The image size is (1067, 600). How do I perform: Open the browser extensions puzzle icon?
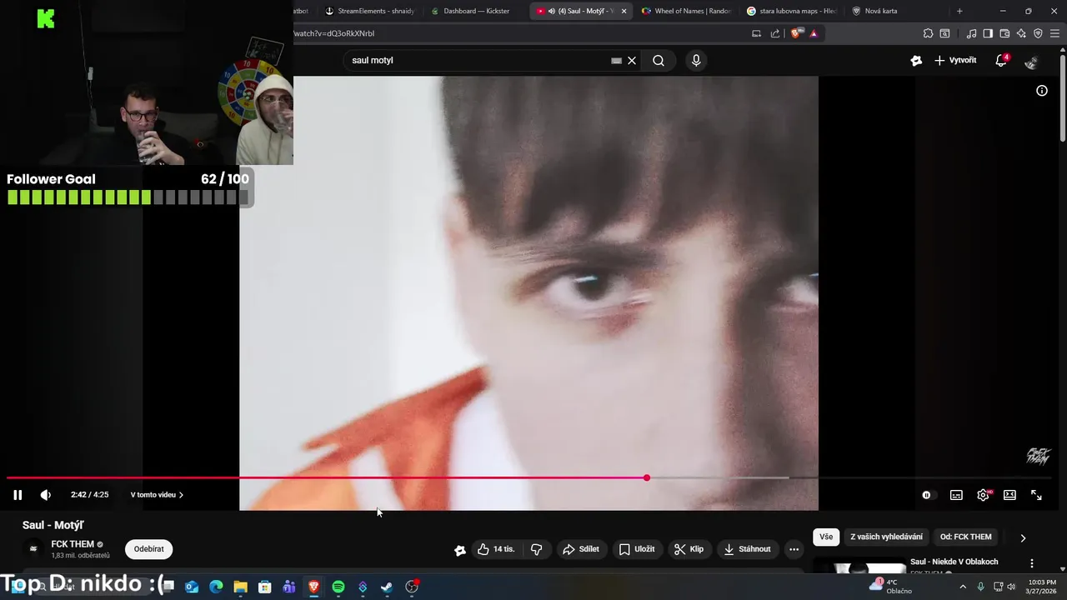point(928,33)
